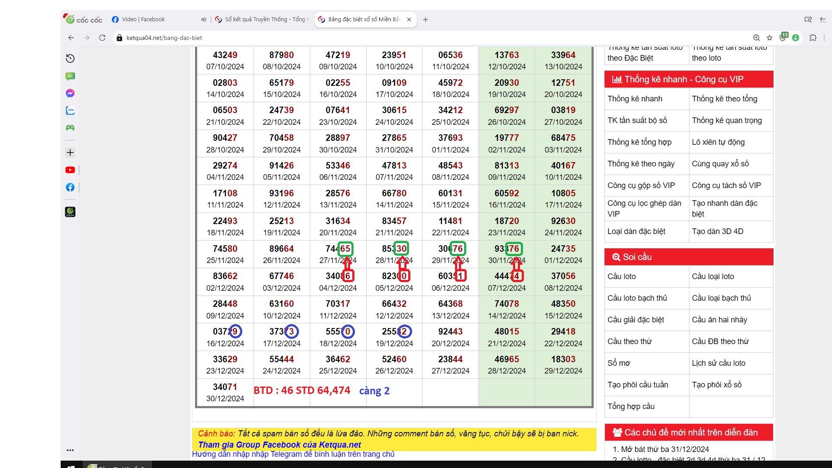Switch to the Sổ kết quả Truyền Thống tab

click(x=265, y=19)
